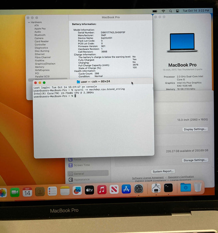The height and width of the screenshot is (233, 218).
Task: Select Graphics/Displays in the Hardware list
Action: (45, 64)
